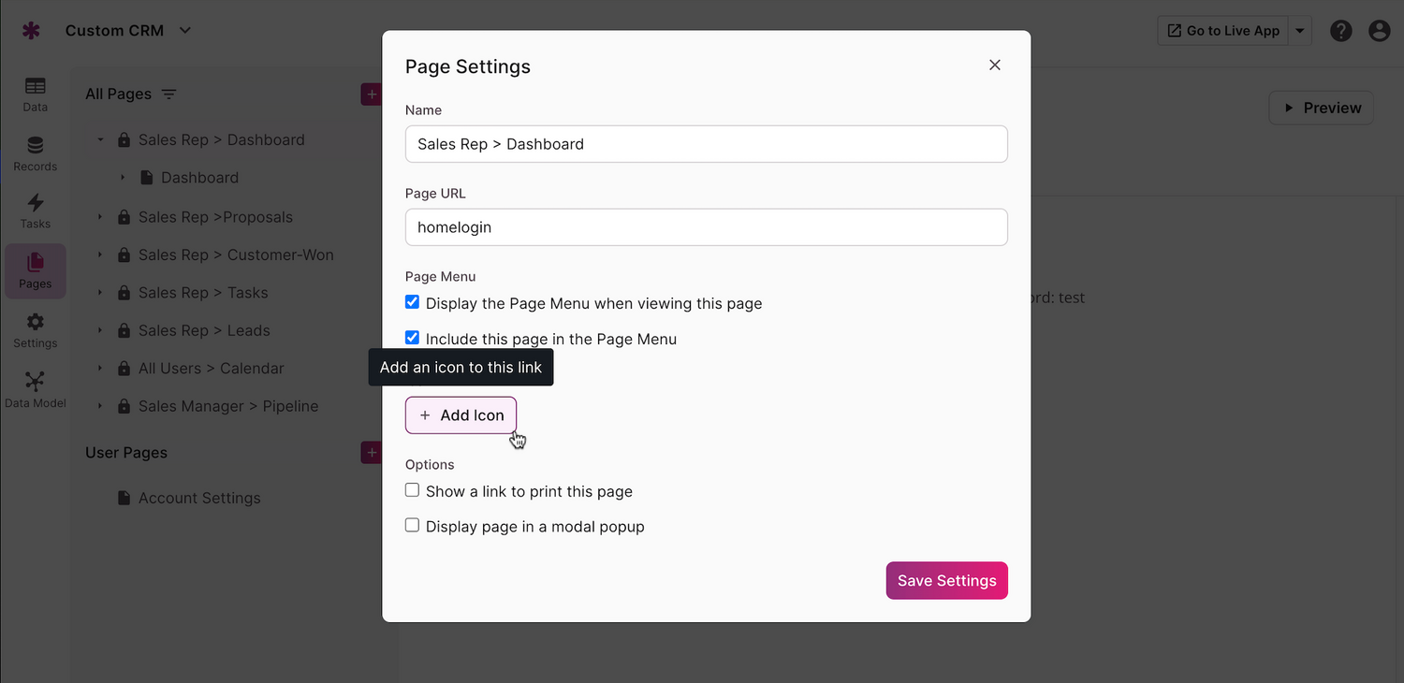The image size is (1404, 683).
Task: Uncheck Include this page in Page Menu
Action: tap(412, 338)
